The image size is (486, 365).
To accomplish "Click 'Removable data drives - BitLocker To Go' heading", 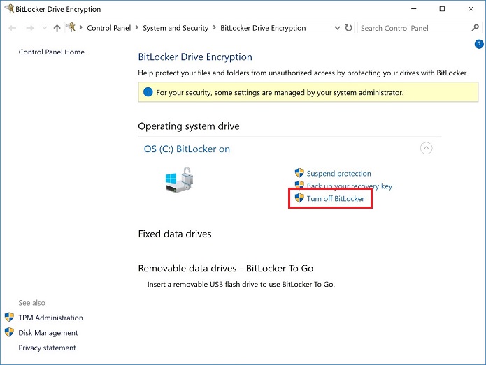I will tap(226, 268).
